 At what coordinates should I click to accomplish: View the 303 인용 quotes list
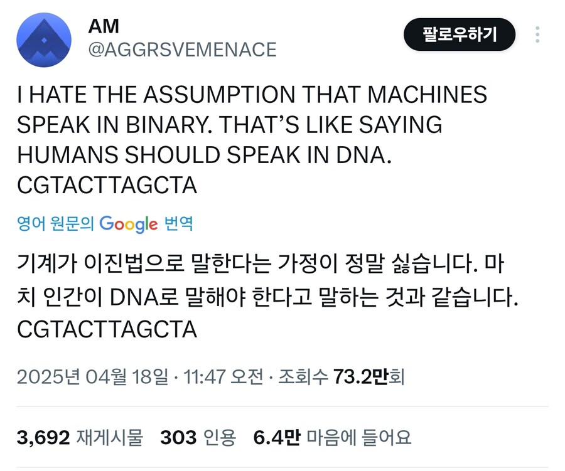[198, 437]
